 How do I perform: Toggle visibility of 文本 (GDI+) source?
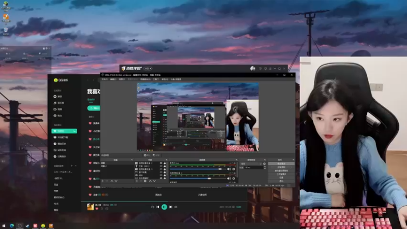161,166
